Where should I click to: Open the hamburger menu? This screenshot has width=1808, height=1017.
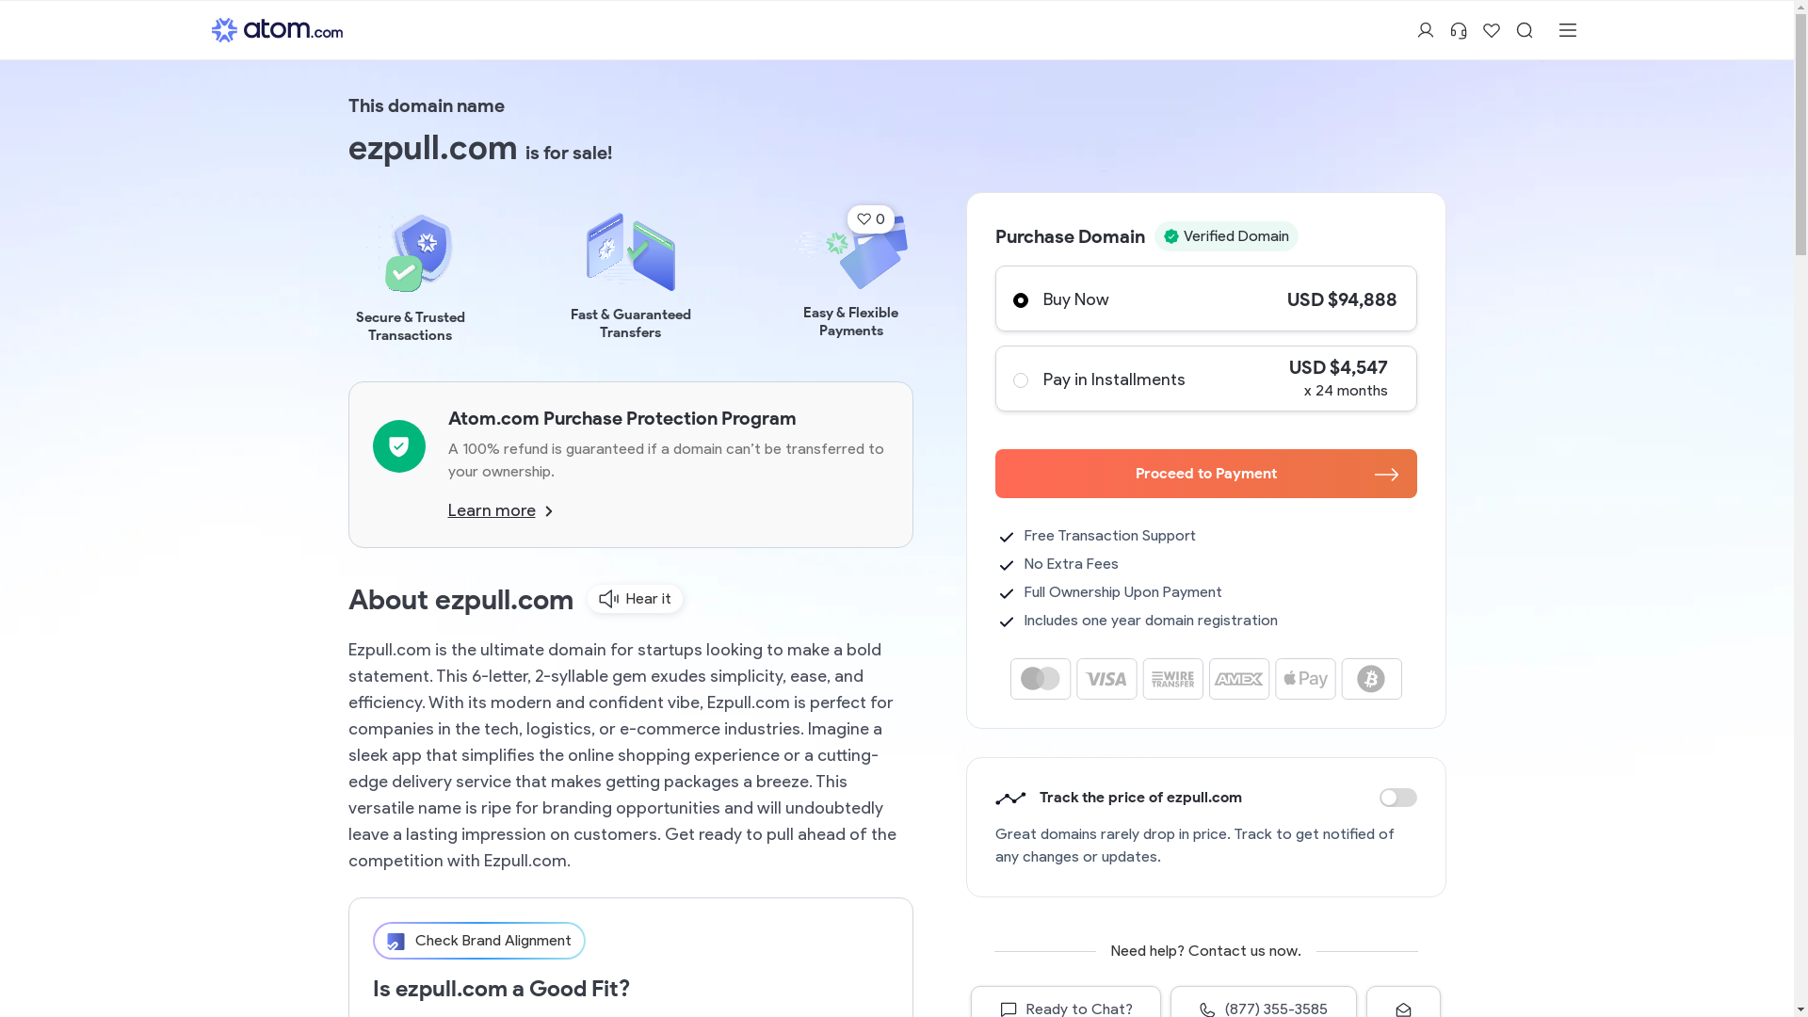click(1567, 30)
